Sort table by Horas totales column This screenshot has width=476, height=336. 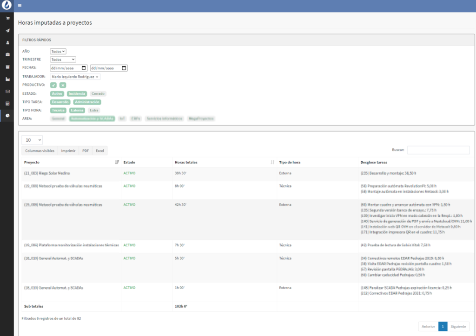tap(223, 162)
